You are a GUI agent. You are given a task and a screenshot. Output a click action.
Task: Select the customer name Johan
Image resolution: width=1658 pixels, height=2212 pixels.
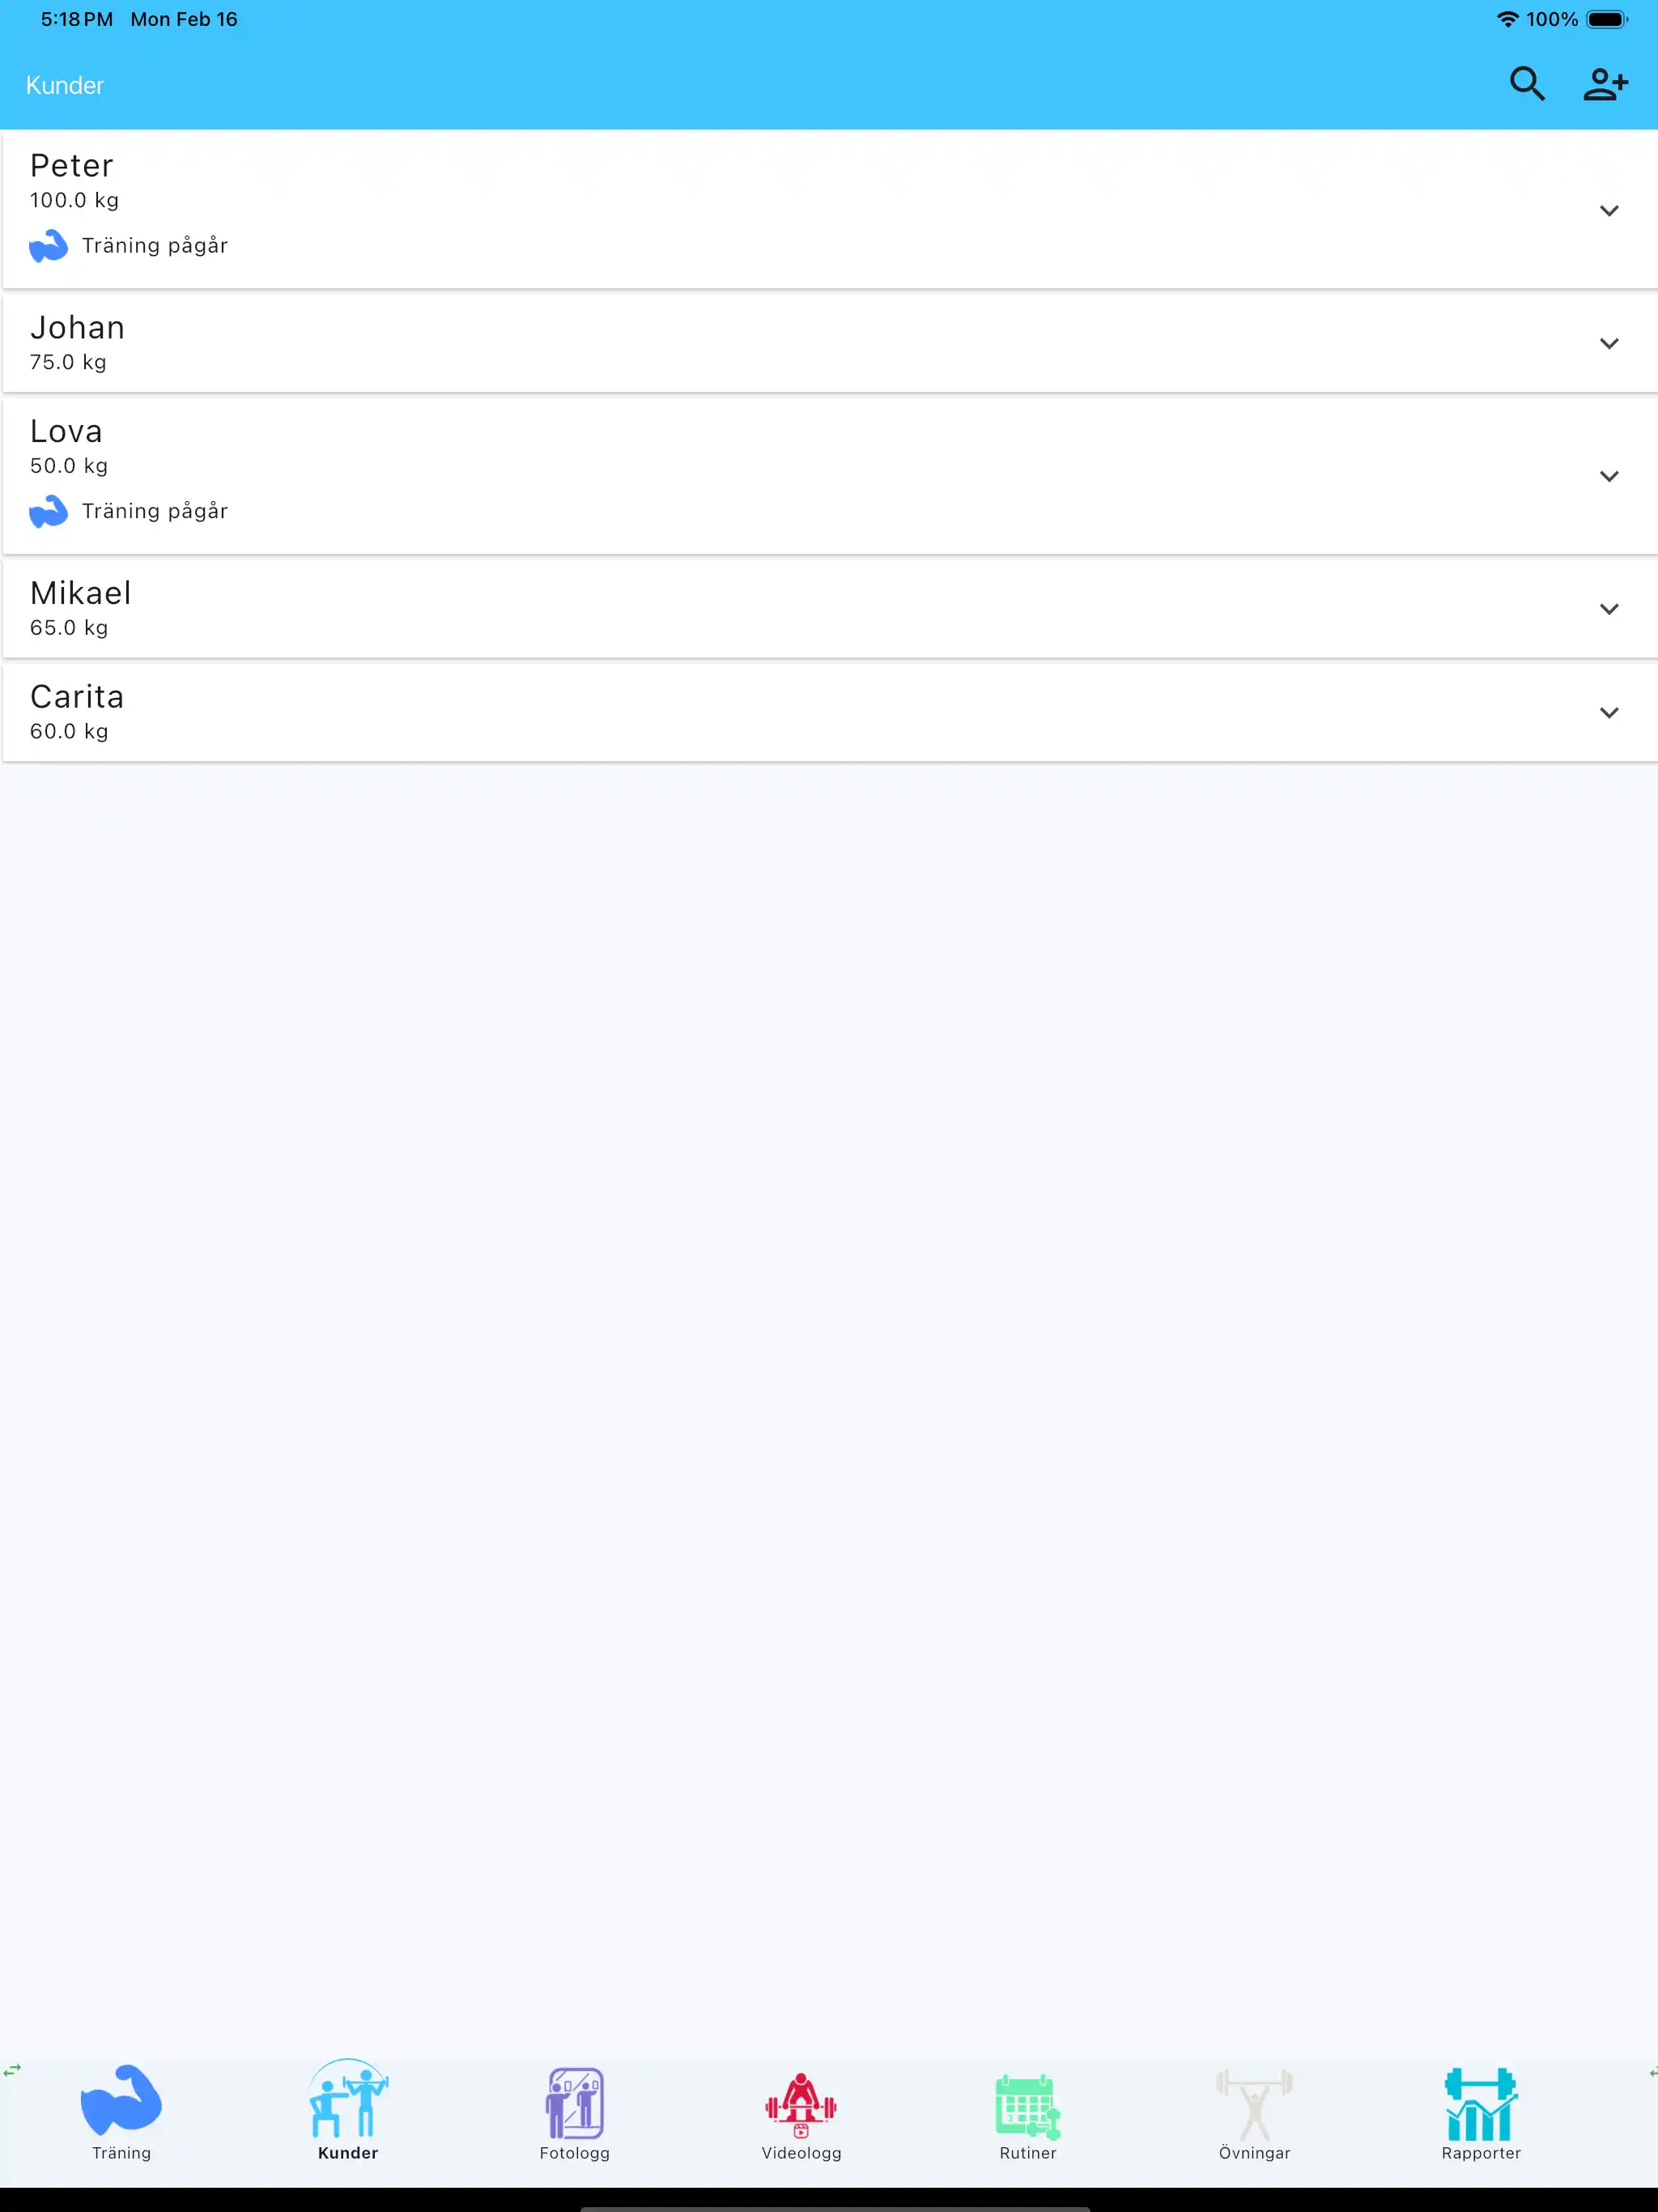[x=77, y=328]
